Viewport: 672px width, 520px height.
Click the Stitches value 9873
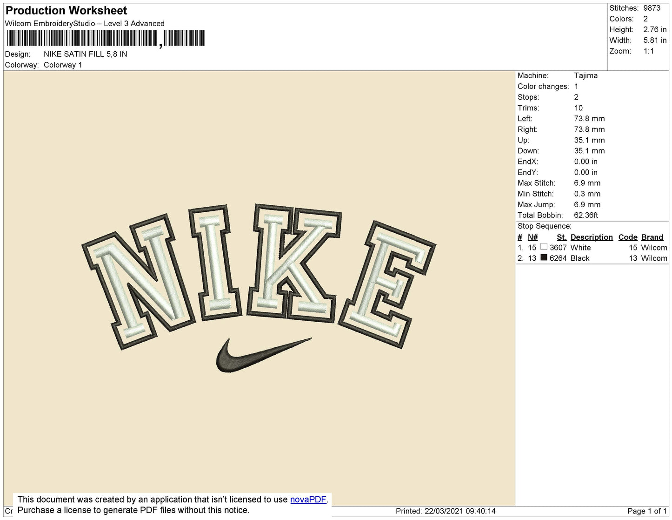click(x=652, y=8)
